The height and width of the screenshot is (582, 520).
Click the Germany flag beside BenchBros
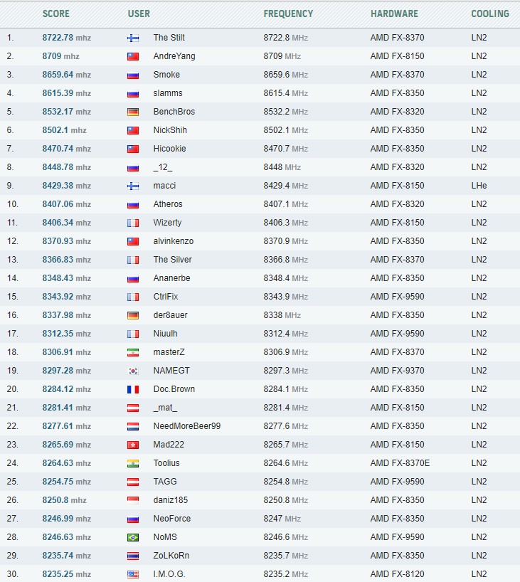(133, 112)
